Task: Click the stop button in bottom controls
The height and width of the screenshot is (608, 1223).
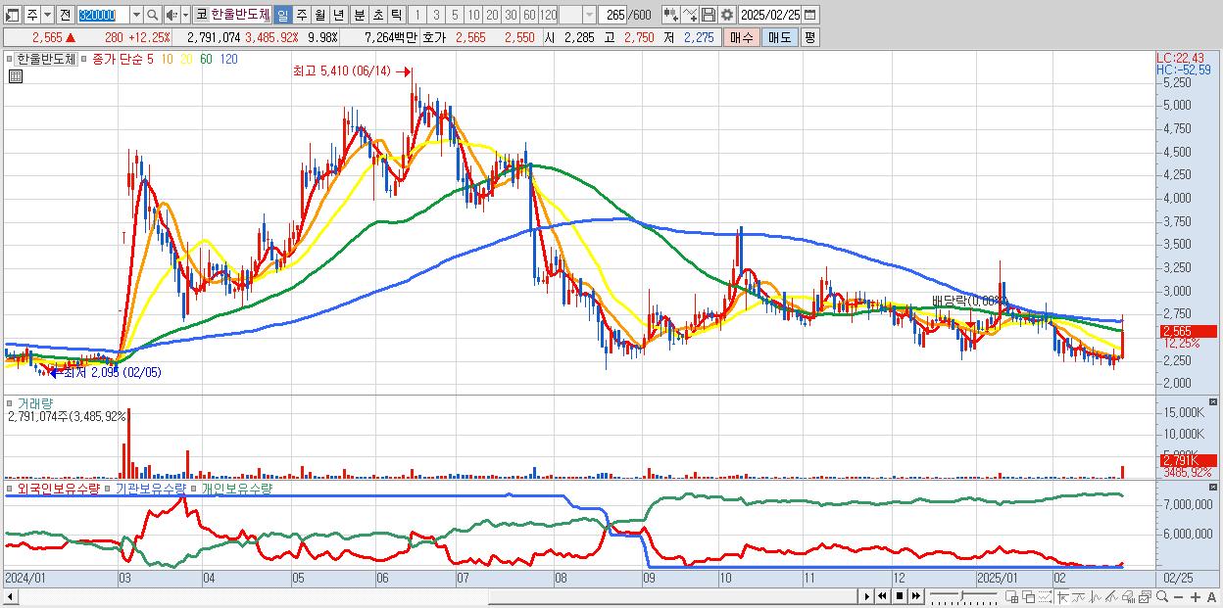Action: [900, 596]
